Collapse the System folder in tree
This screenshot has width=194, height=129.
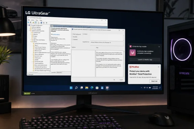tap(31, 42)
